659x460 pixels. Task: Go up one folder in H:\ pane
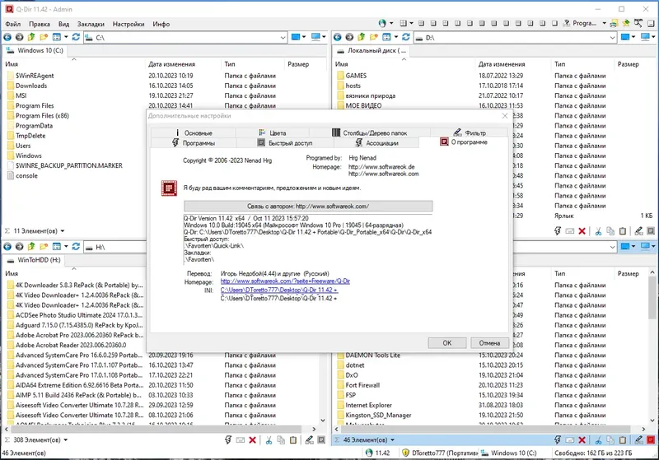click(31, 247)
